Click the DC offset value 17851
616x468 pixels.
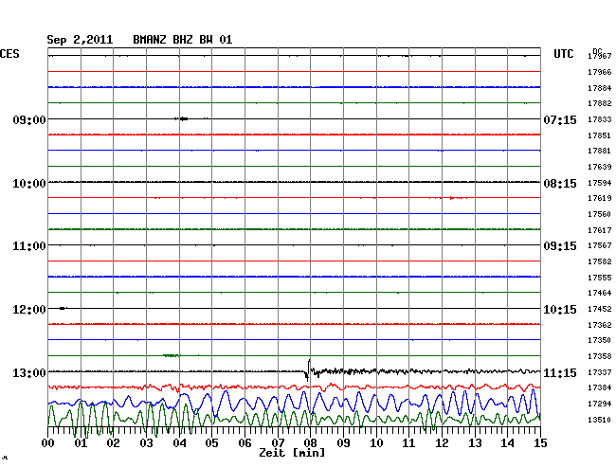[x=600, y=135]
